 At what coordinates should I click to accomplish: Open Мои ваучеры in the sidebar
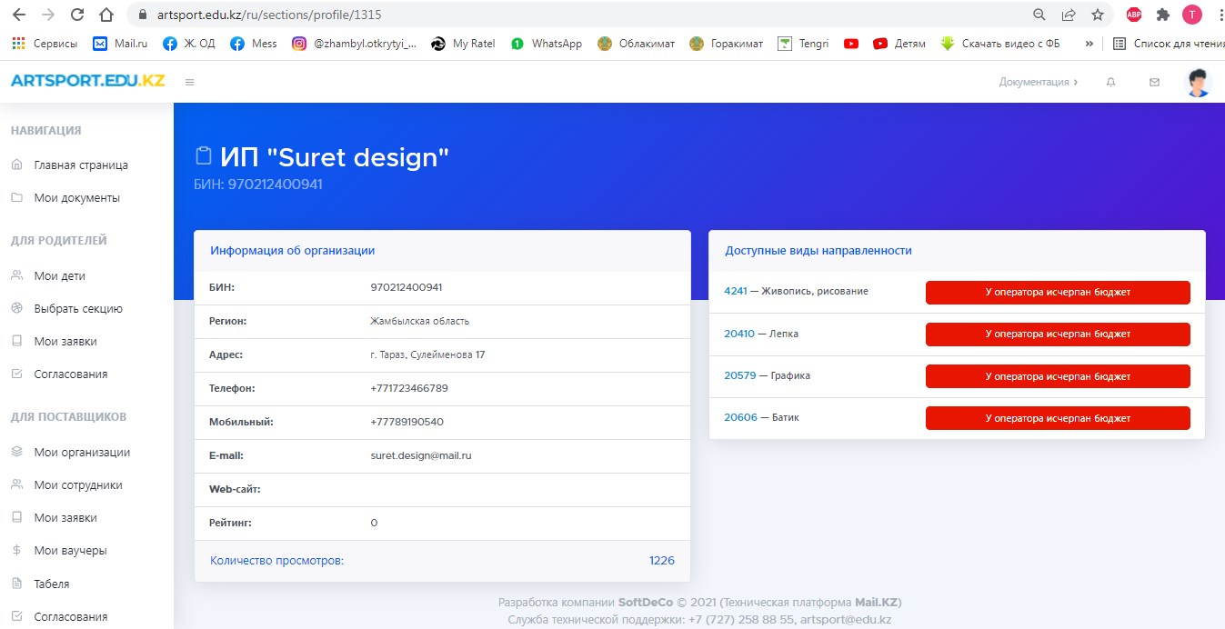pos(69,551)
